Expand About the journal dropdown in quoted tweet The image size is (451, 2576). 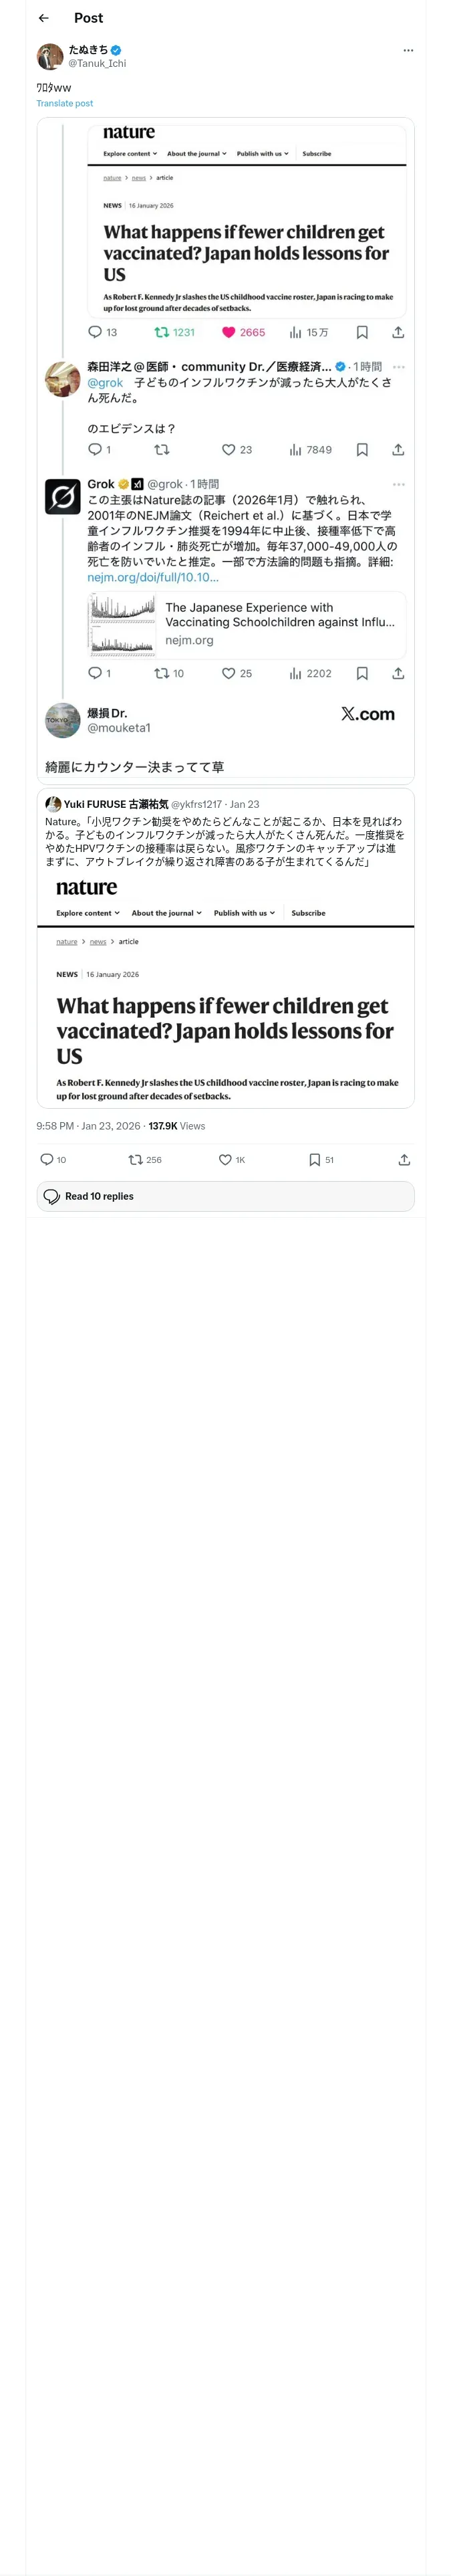167,913
